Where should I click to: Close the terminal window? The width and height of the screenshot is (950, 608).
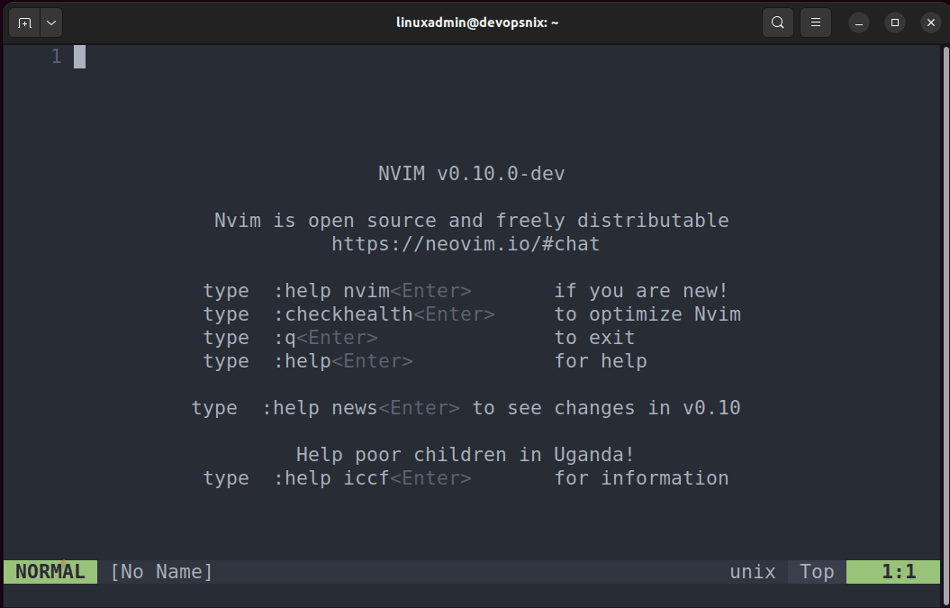click(929, 23)
